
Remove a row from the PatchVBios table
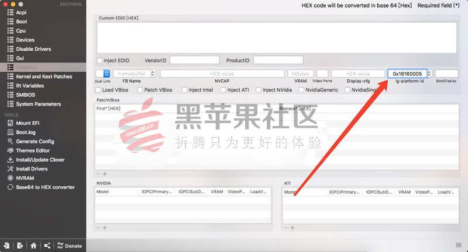[x=98, y=174]
